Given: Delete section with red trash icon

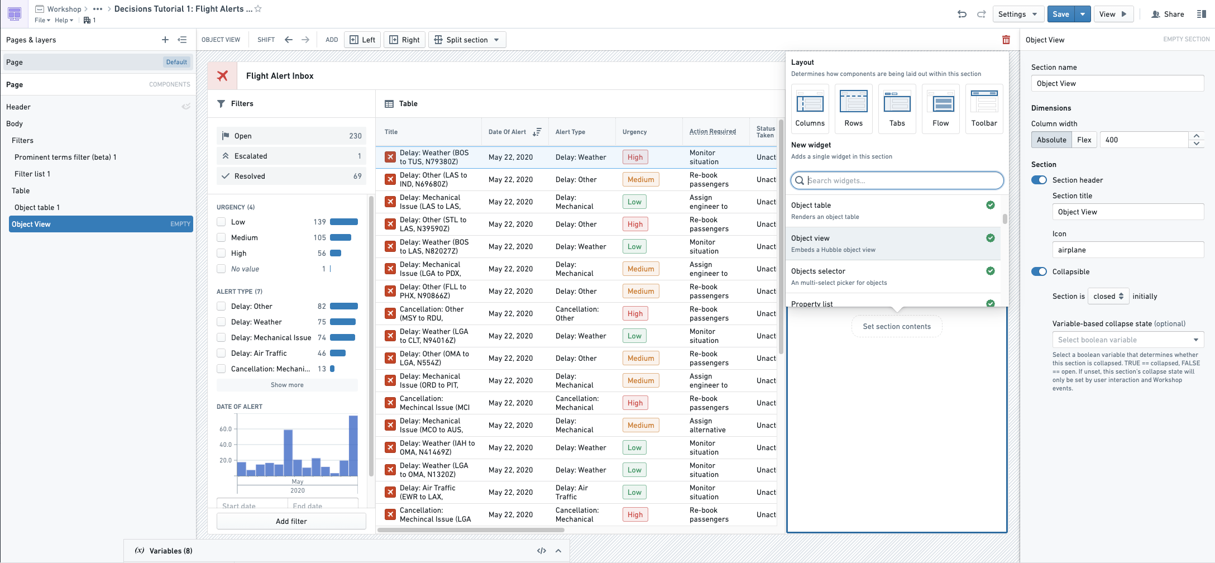Looking at the screenshot, I should [1006, 40].
